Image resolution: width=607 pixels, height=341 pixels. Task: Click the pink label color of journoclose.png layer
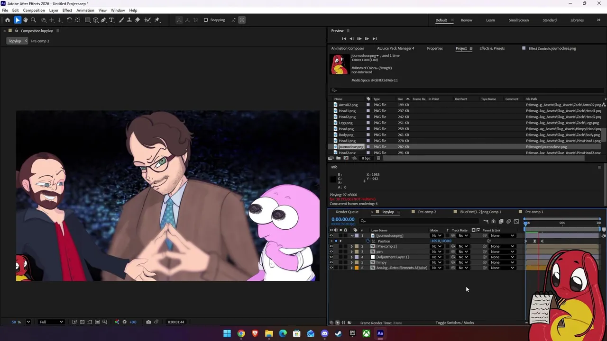click(357, 235)
